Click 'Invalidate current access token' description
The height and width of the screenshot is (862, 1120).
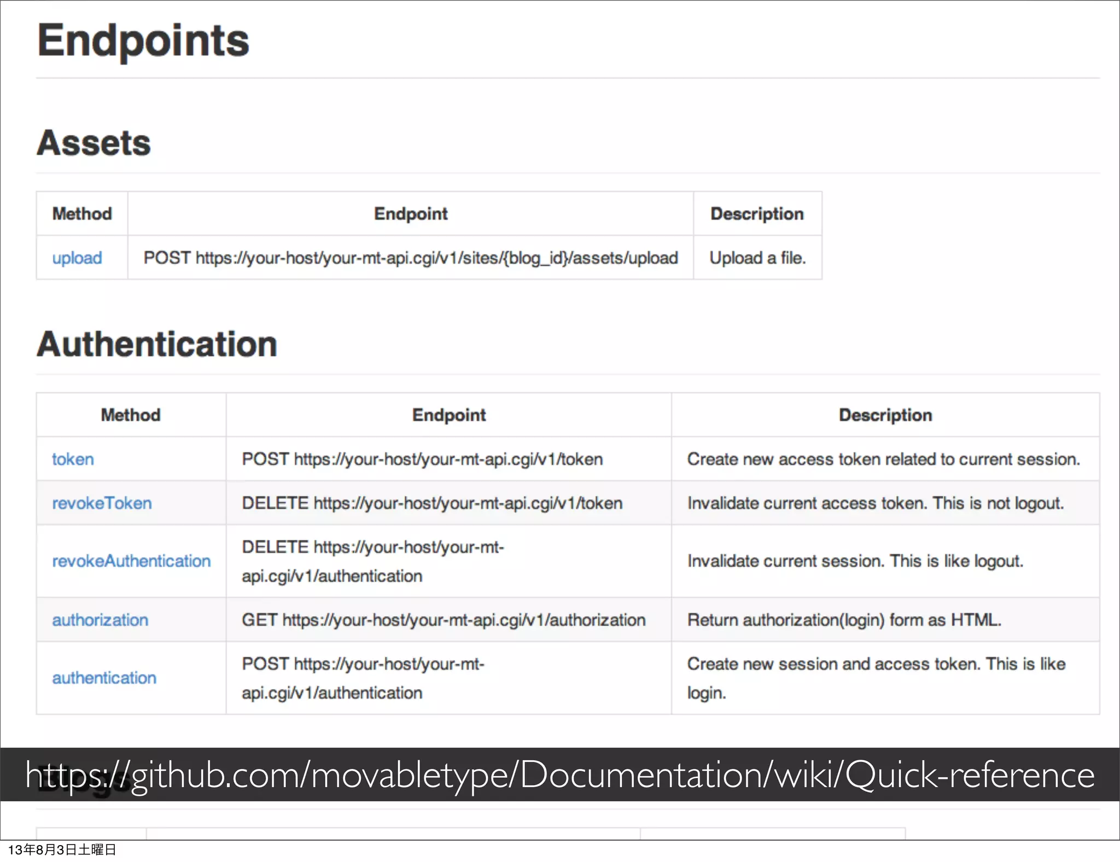pyautogui.click(x=876, y=503)
